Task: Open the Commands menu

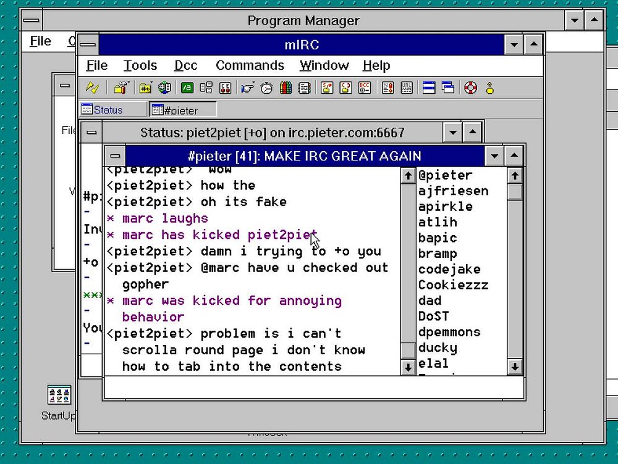Action: pos(250,65)
